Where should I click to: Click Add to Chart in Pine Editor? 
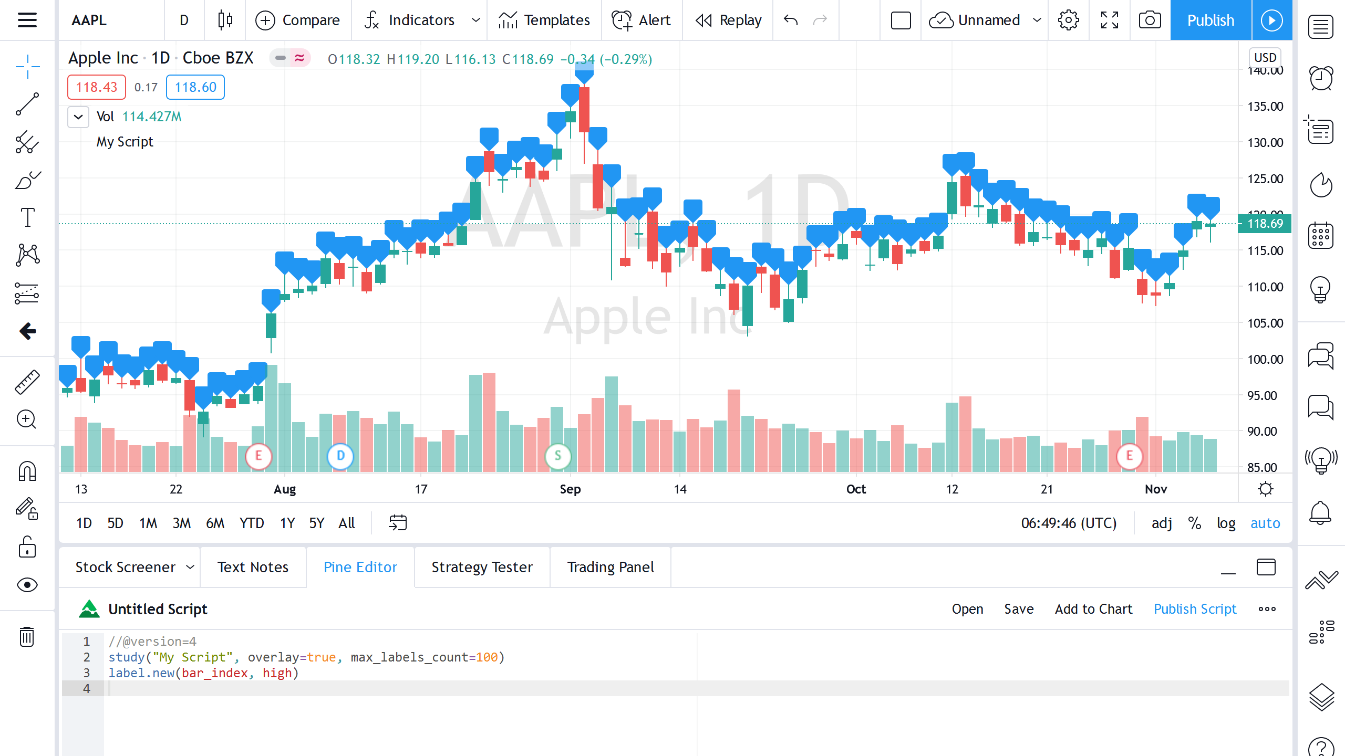click(1093, 609)
